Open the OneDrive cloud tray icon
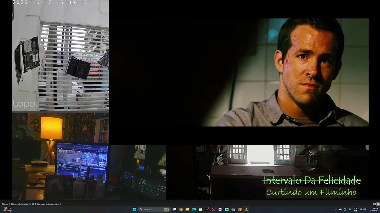The width and height of the screenshot is (380, 213). (340, 209)
